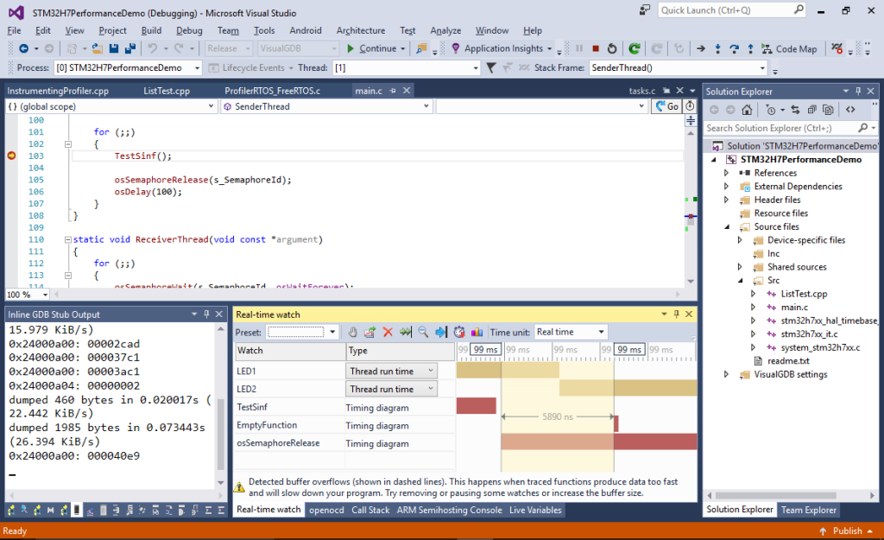
Task: Stop debugging with the red square icon
Action: [596, 48]
